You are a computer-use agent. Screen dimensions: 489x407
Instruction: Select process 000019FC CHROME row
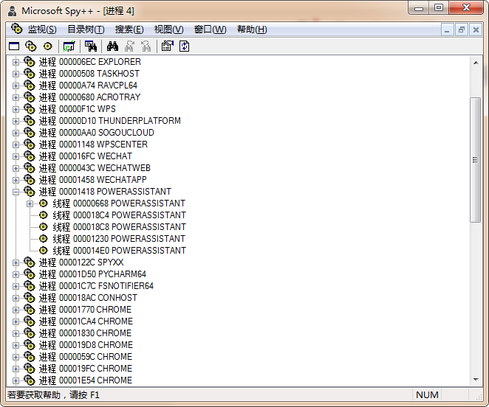86,369
